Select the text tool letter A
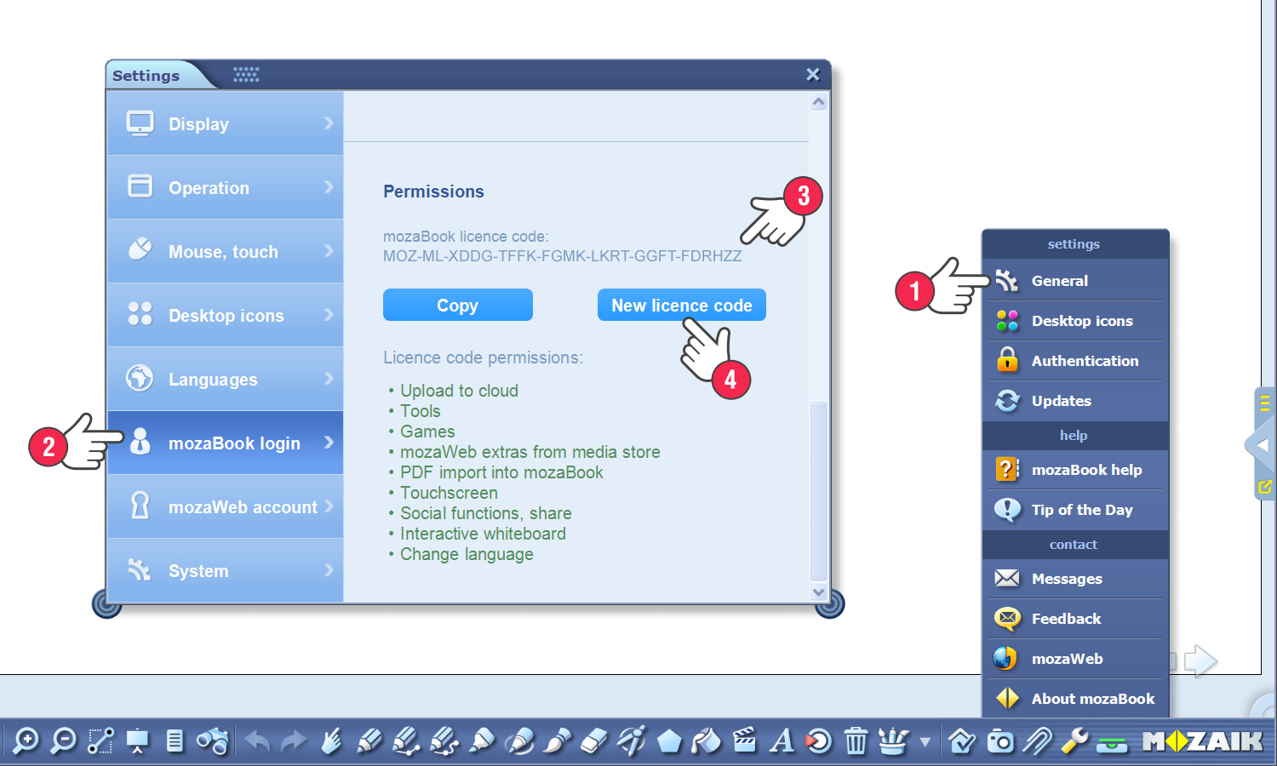The height and width of the screenshot is (766, 1277). click(781, 741)
